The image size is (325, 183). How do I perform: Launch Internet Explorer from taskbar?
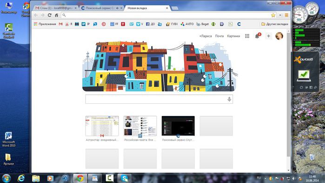pyautogui.click(x=21, y=178)
